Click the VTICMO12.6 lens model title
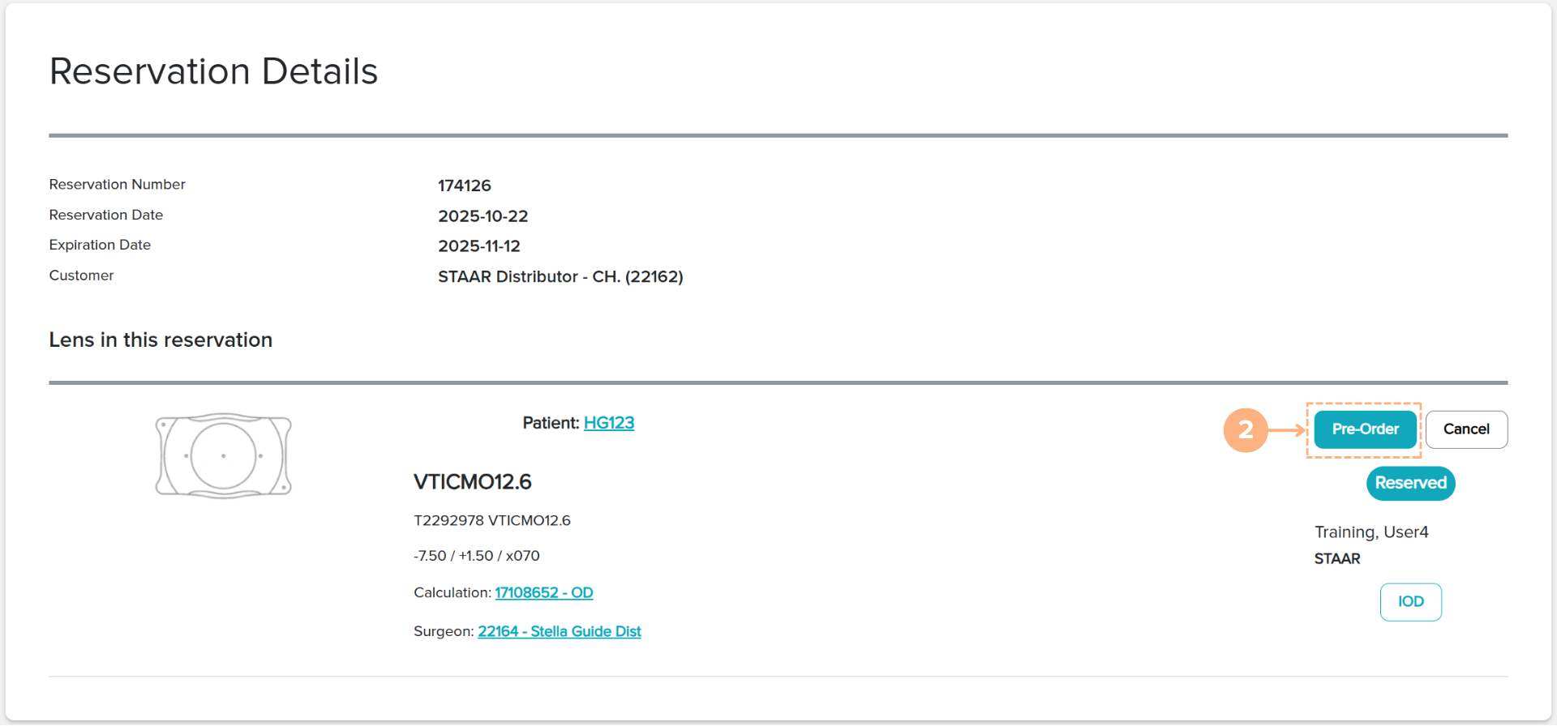1557x726 pixels. point(473,482)
